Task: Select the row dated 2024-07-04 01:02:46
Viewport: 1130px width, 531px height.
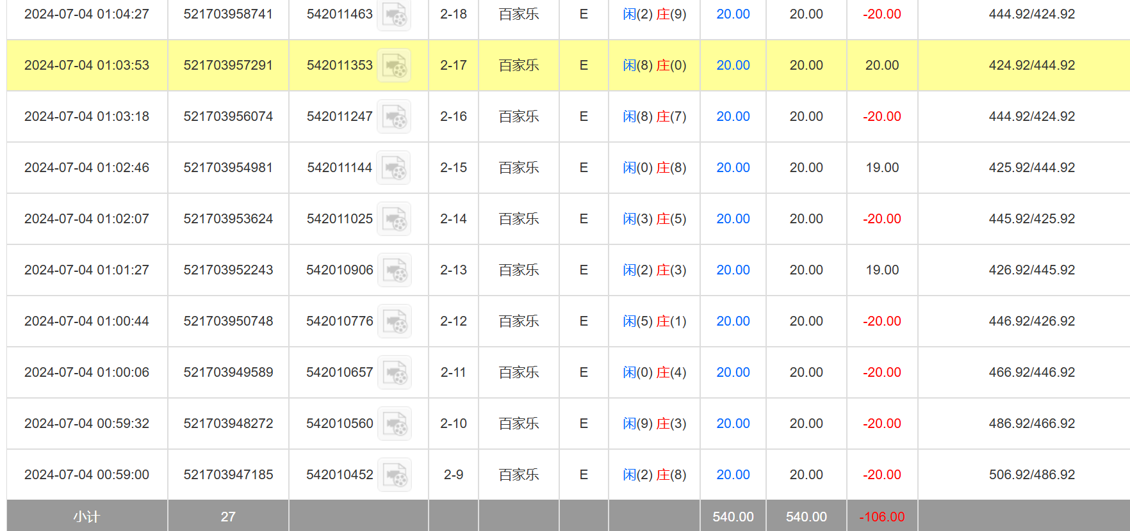Action: coord(86,168)
